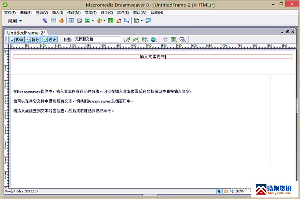Click the Preview in Browser globe icon
The width and height of the screenshot is (300, 199).
pyautogui.click(x=154, y=40)
